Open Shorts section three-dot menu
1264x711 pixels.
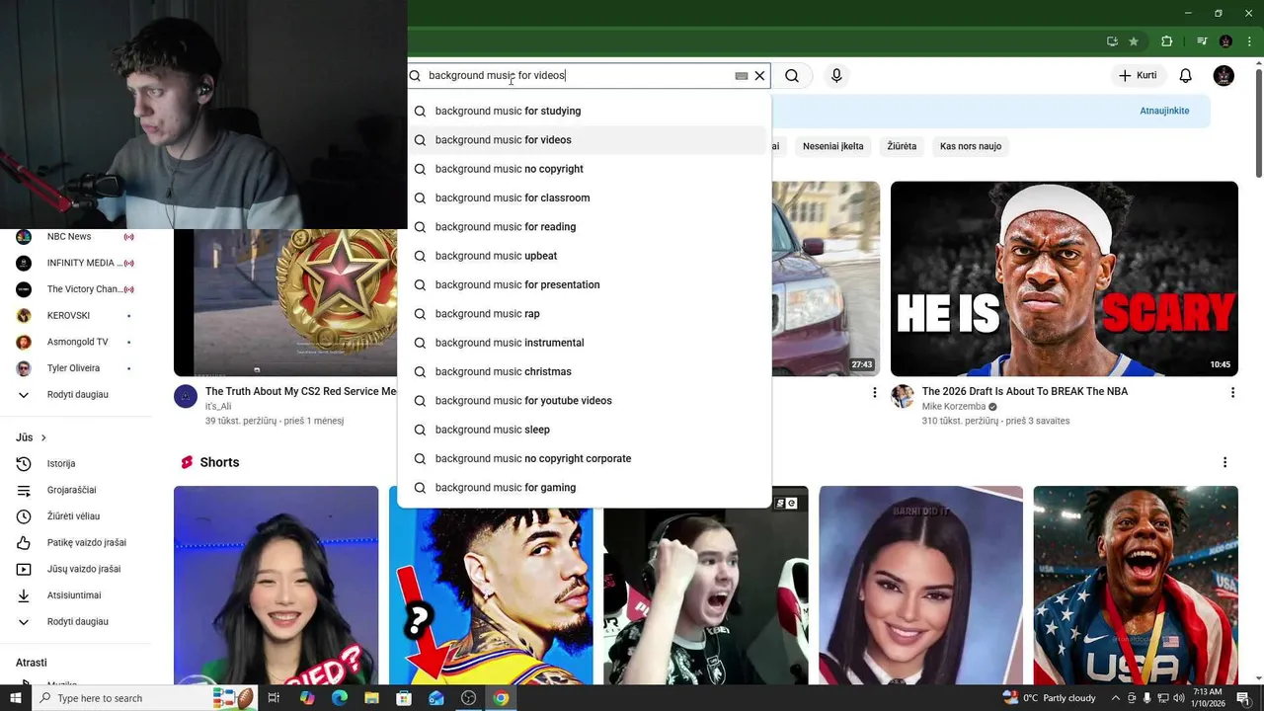(1224, 462)
